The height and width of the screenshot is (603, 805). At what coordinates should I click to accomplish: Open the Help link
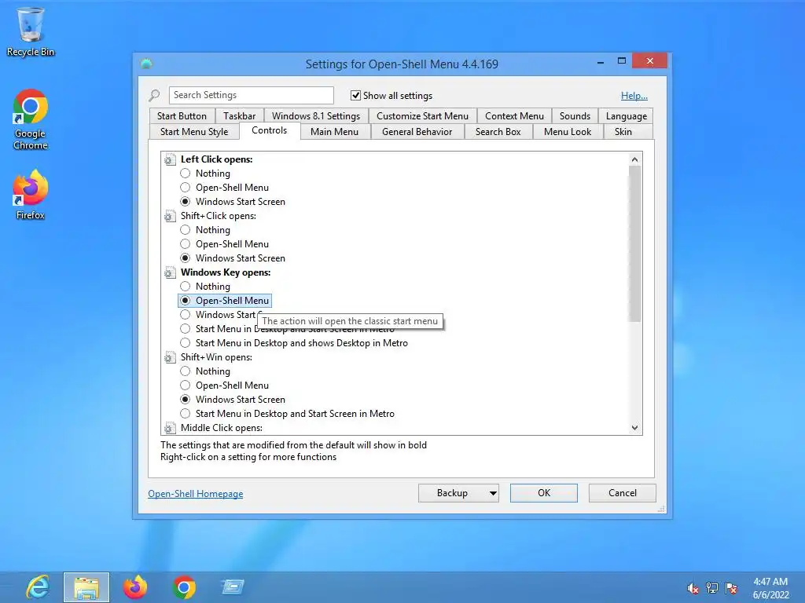click(x=634, y=95)
